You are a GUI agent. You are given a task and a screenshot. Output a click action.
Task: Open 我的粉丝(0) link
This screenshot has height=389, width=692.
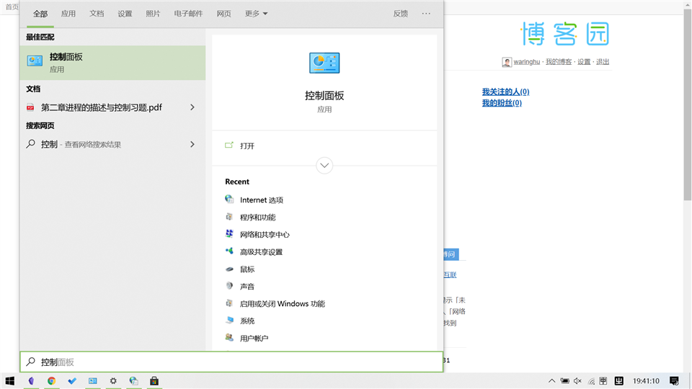pyautogui.click(x=502, y=103)
